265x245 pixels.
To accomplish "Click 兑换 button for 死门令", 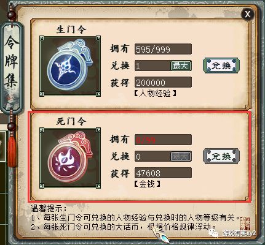I will coord(221,156).
